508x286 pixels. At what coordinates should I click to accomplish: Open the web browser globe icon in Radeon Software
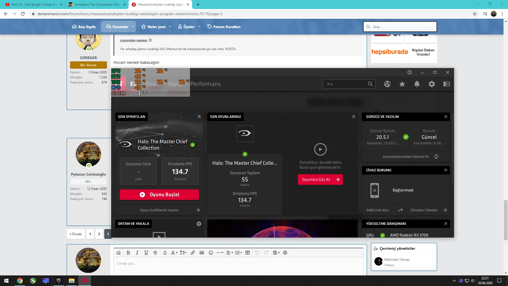(x=387, y=84)
